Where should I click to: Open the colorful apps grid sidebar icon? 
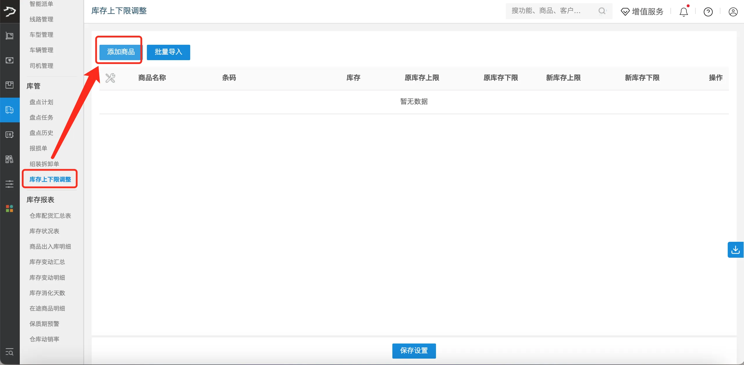10,208
